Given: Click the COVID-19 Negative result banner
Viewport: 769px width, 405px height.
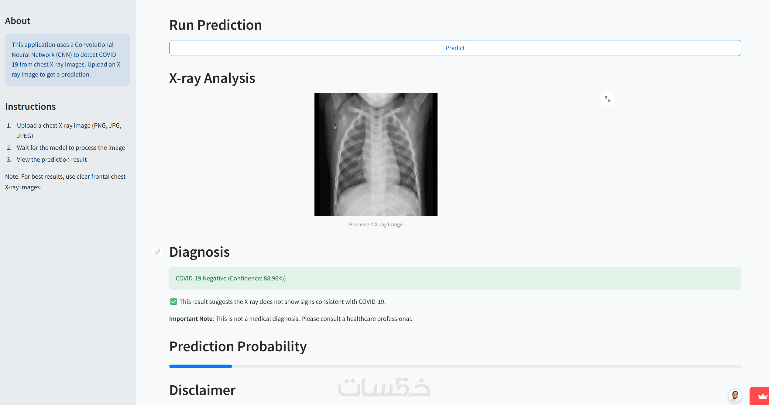Looking at the screenshot, I should tap(455, 278).
